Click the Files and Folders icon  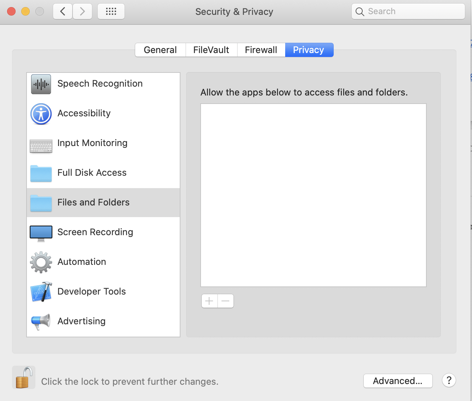[x=41, y=203]
